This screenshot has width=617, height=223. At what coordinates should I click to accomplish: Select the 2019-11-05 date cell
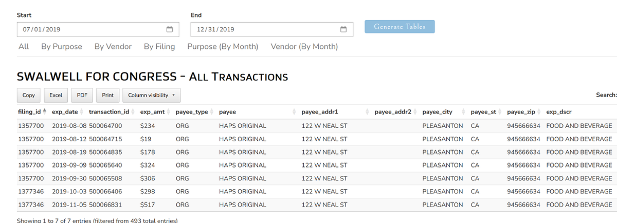(x=69, y=205)
